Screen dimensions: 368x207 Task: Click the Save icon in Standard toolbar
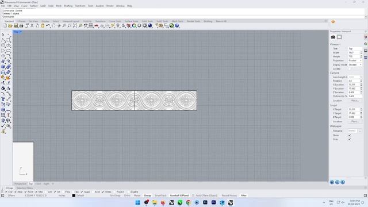pyautogui.click(x=16, y=26)
